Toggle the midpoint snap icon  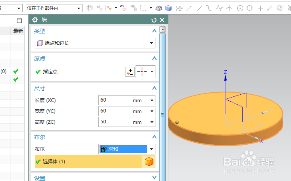click(199, 8)
